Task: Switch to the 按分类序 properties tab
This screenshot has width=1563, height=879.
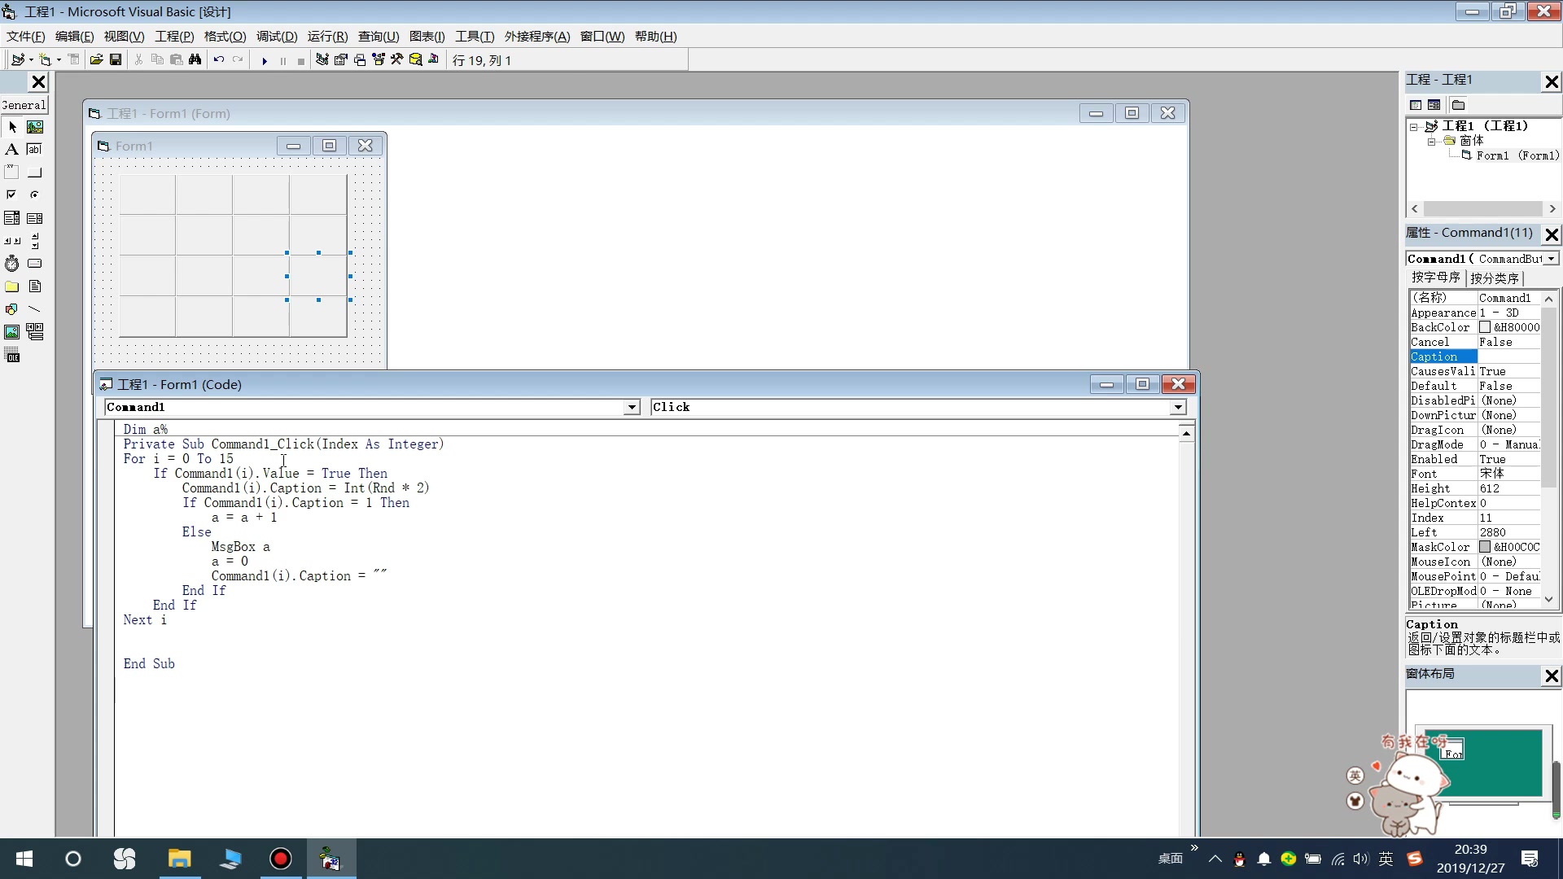Action: tap(1495, 278)
